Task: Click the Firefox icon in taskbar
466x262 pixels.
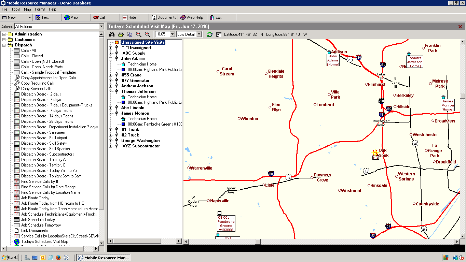Action: pos(58,258)
